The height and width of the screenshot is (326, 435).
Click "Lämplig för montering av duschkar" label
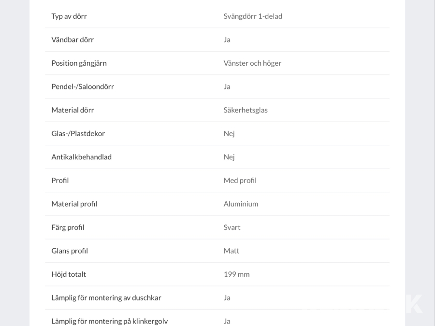106,298
